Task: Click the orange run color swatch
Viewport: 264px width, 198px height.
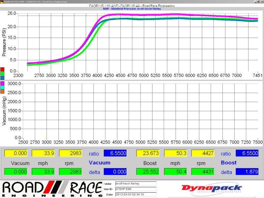Action: pos(2,92)
